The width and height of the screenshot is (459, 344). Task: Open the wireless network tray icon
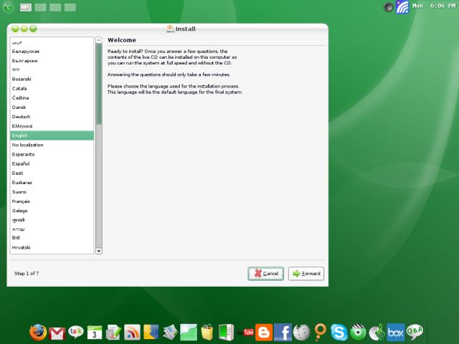point(402,7)
